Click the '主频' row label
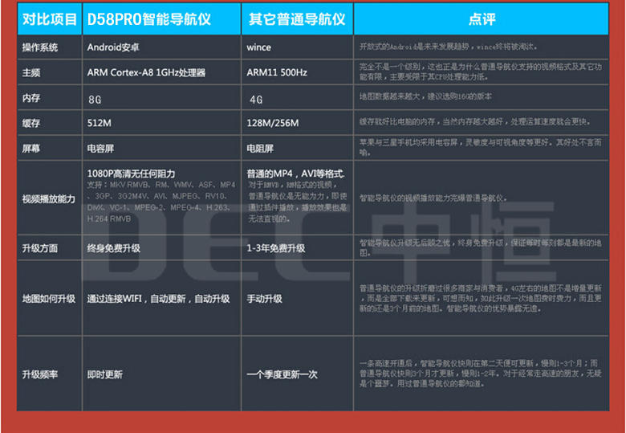626x433 pixels. click(31, 72)
